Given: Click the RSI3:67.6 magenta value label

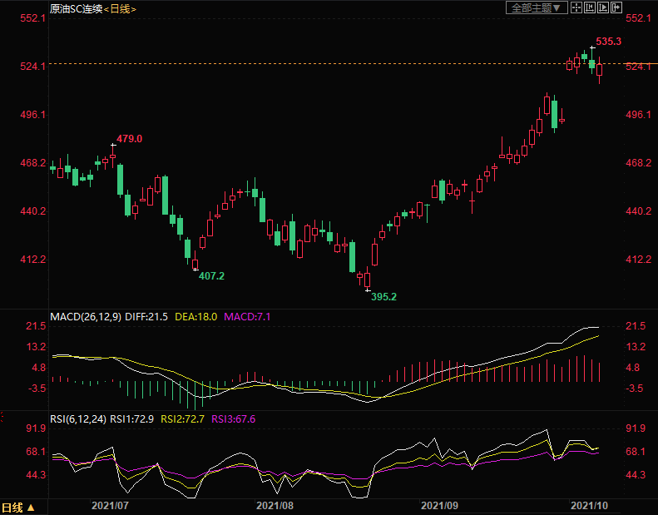Looking at the screenshot, I should click(234, 418).
